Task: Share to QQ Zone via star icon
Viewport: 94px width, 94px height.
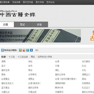Action: [20, 50]
